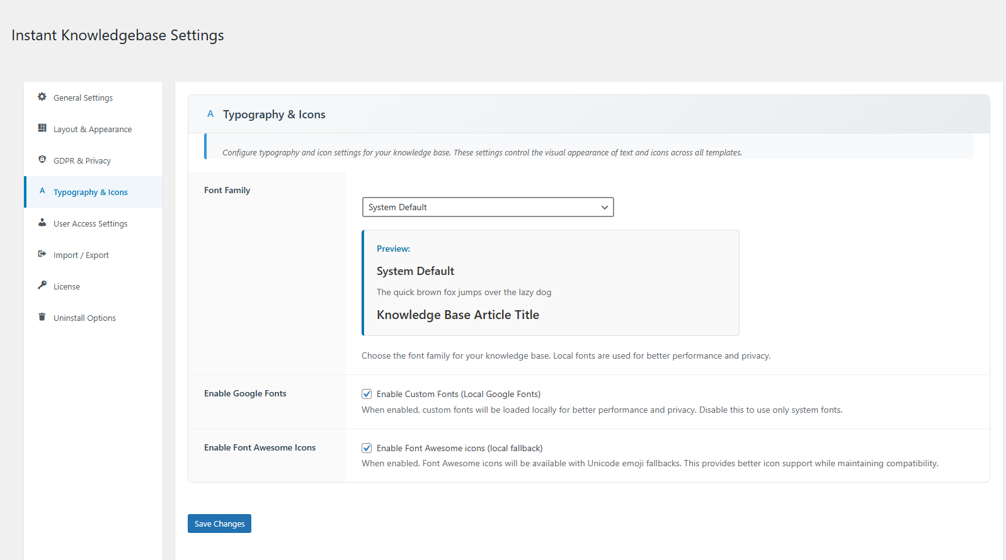Open General Settings tab
The image size is (1006, 560).
93,98
